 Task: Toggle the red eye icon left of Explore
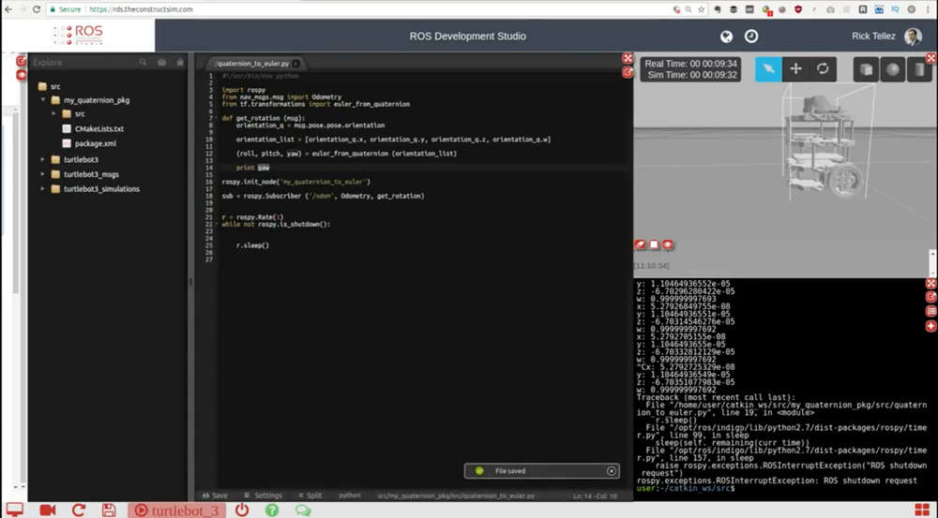(x=22, y=75)
